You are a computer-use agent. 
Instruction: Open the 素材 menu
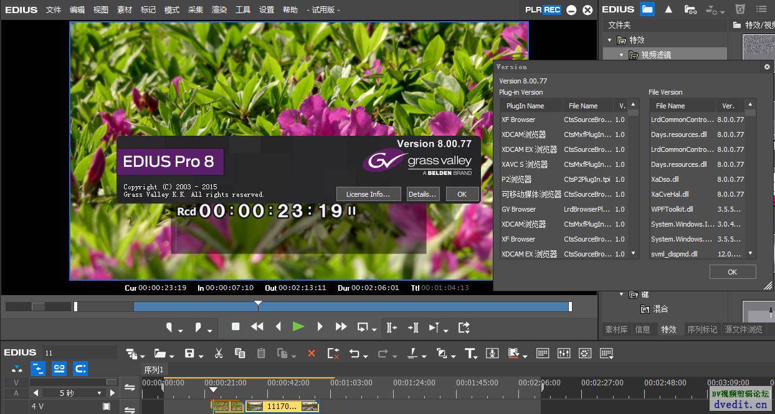(x=125, y=10)
